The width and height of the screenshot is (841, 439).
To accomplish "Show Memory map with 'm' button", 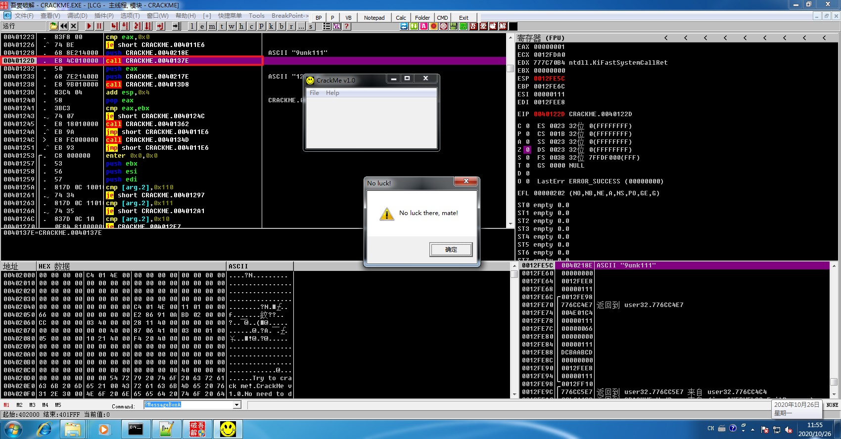I will click(x=212, y=26).
